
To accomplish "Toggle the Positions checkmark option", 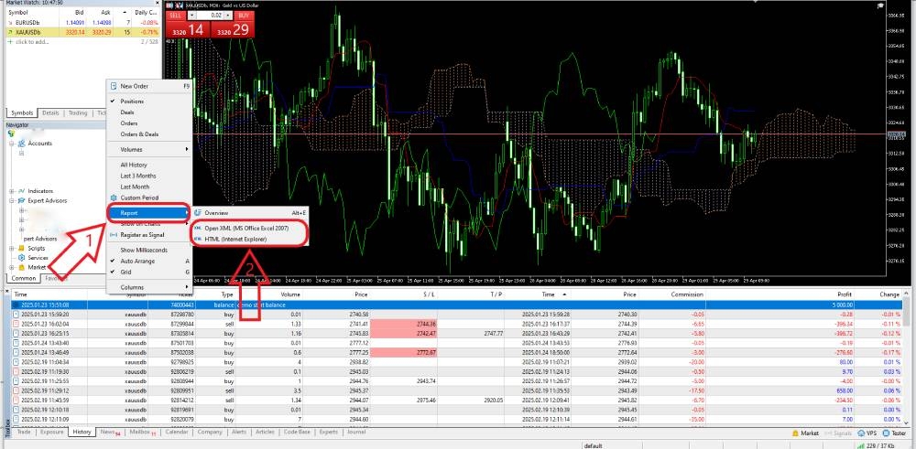I will pyautogui.click(x=132, y=101).
